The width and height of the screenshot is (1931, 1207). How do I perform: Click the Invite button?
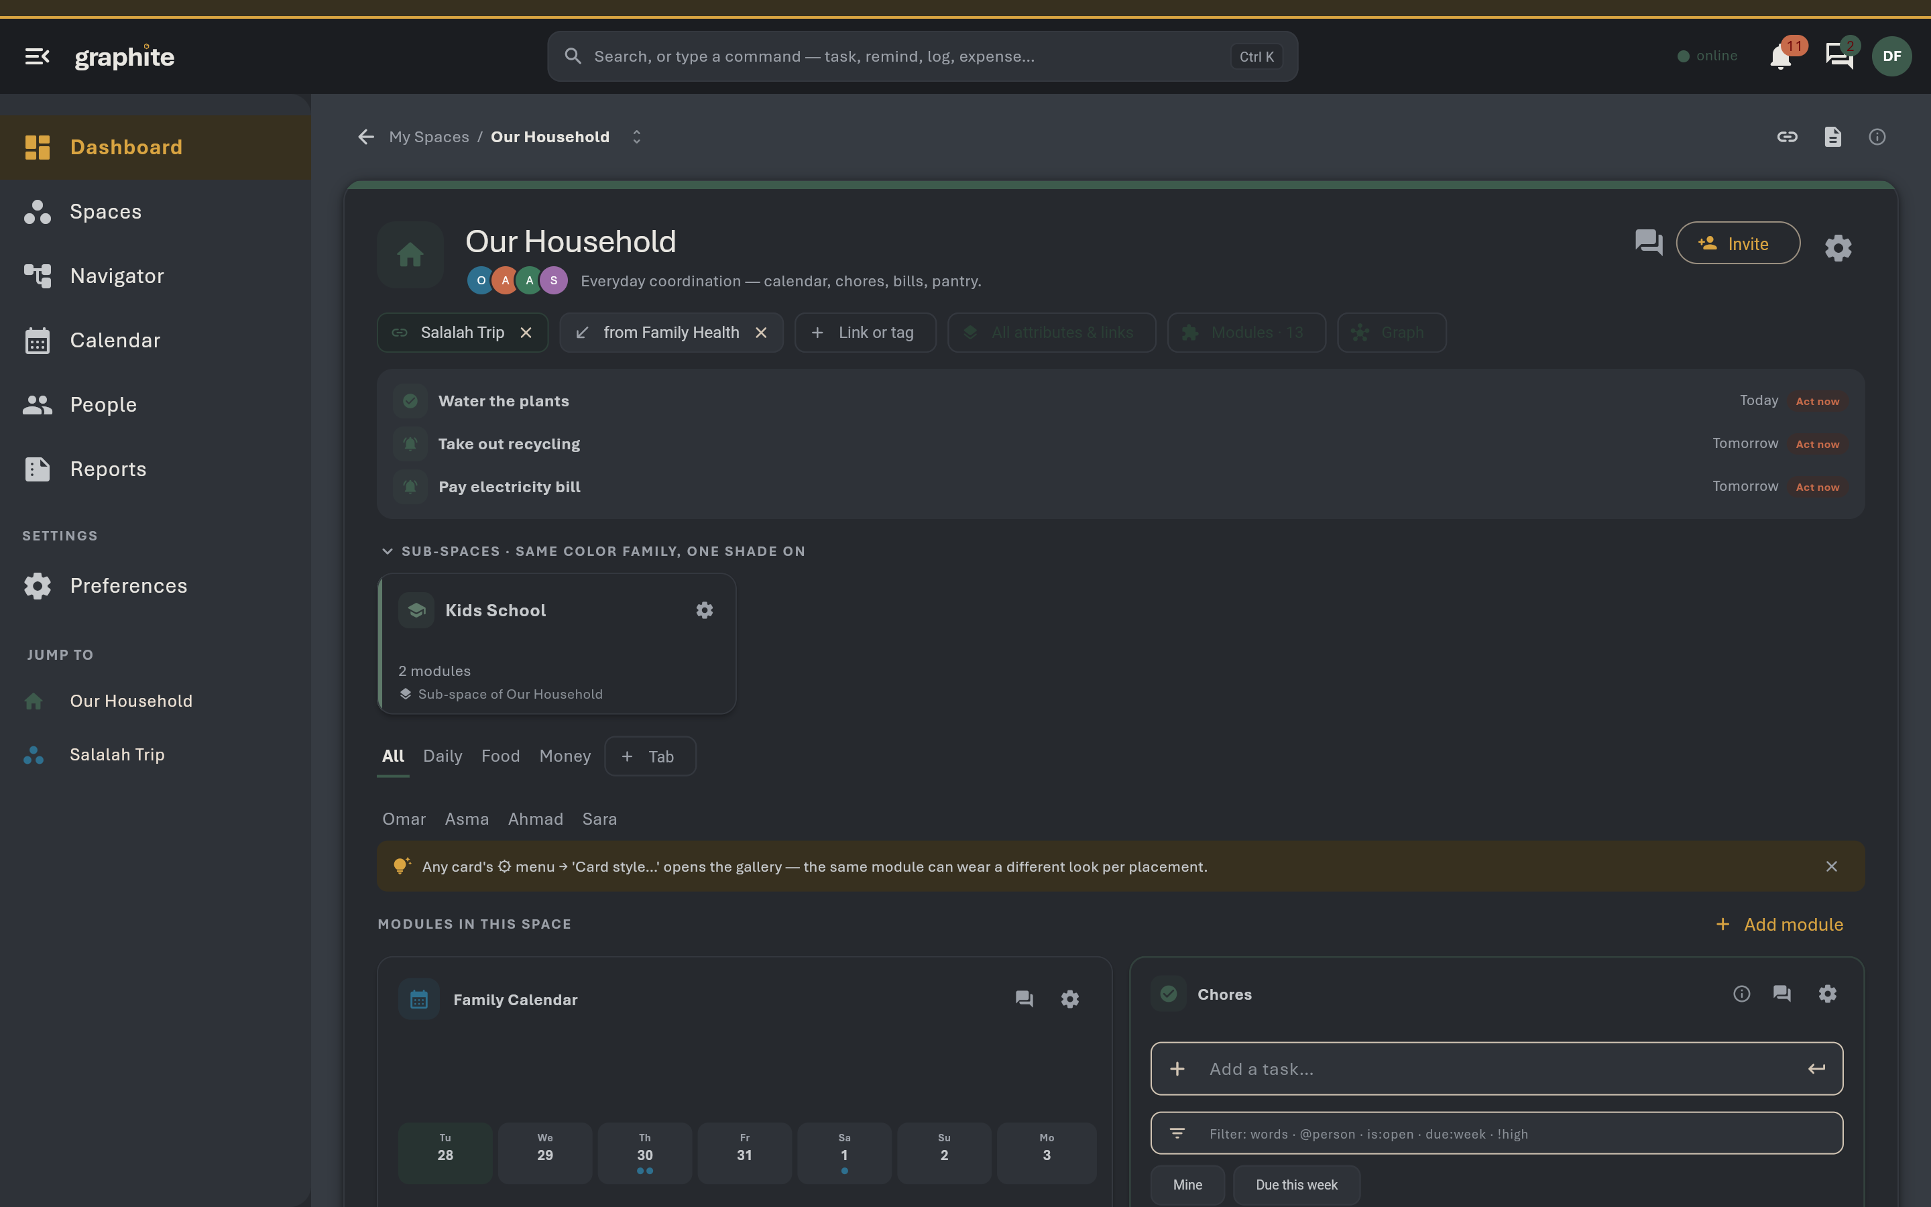(1737, 243)
